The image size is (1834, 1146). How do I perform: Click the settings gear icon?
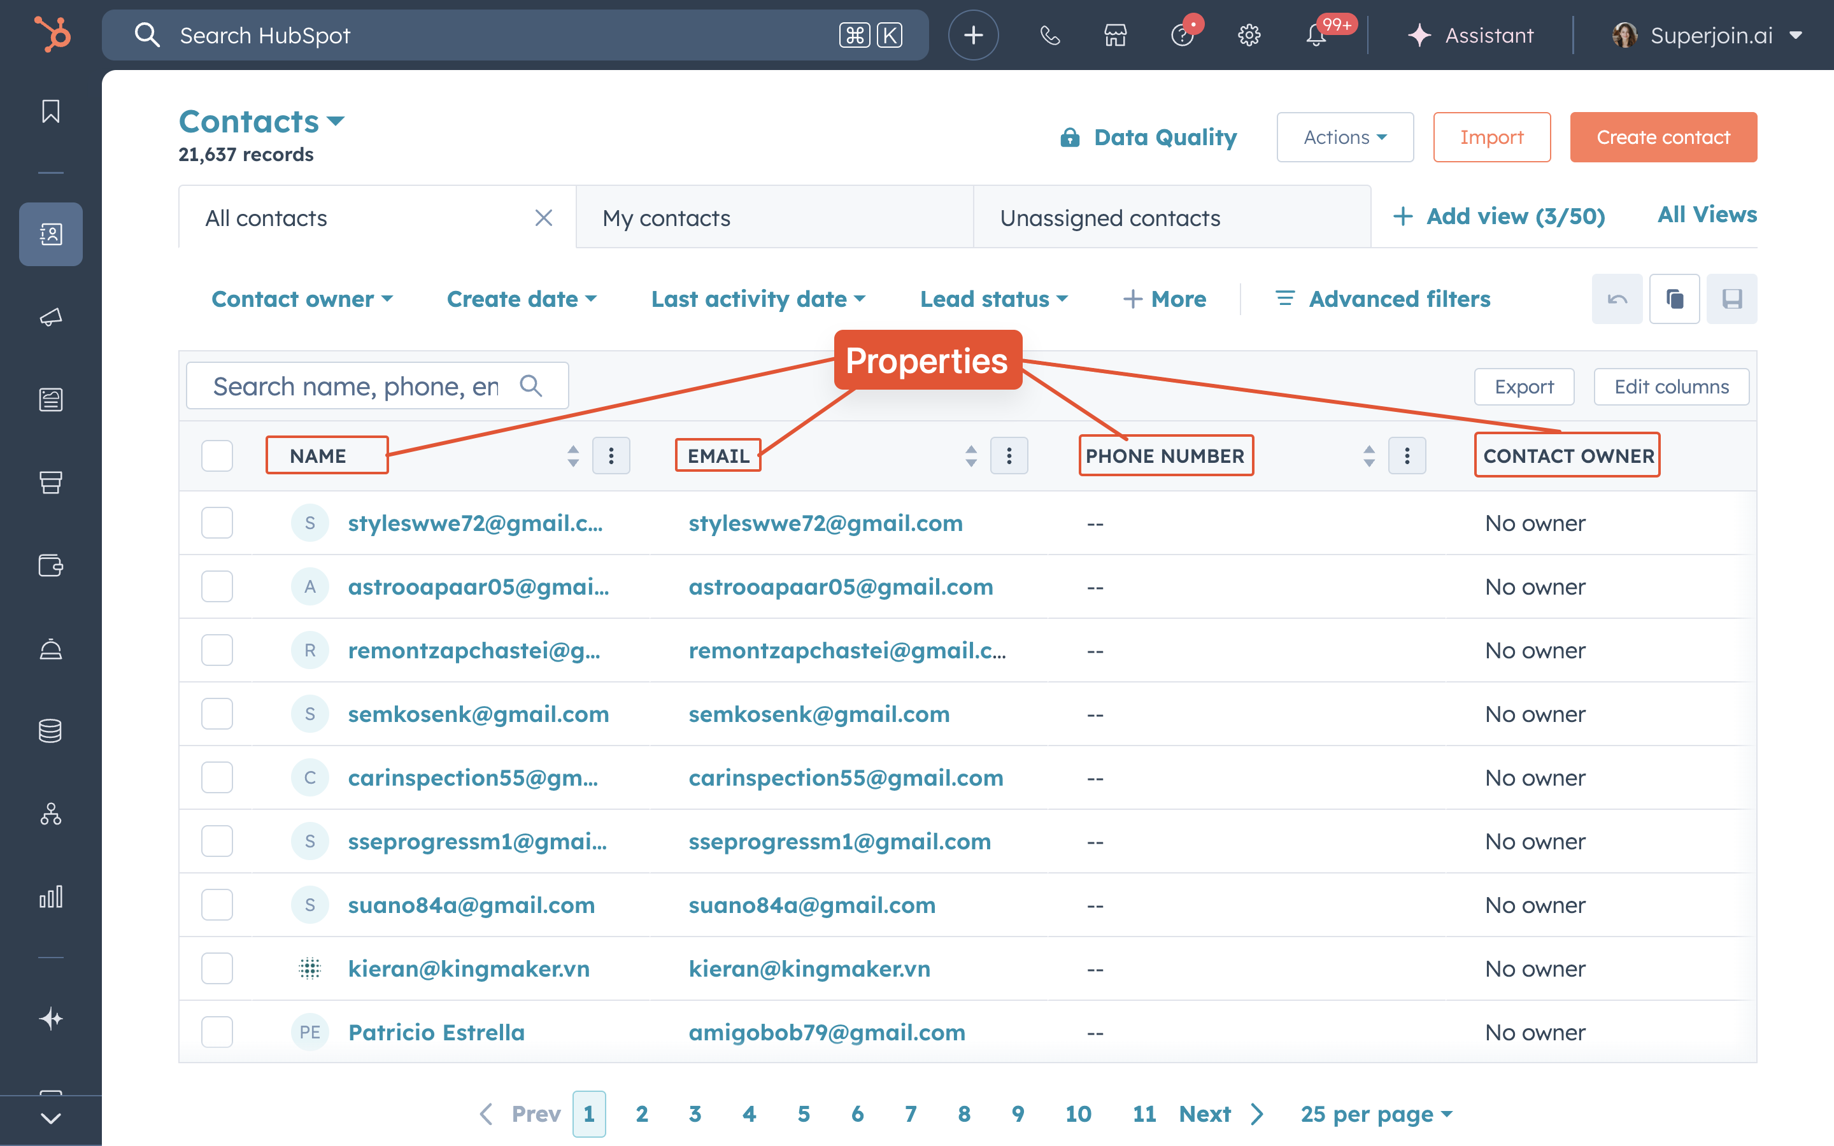(1248, 36)
